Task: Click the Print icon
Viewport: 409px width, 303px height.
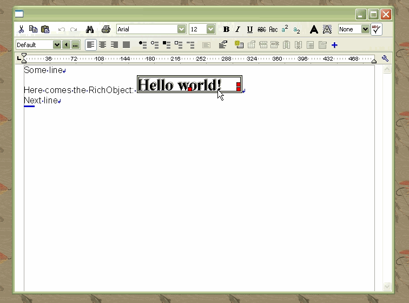Action: [106, 30]
